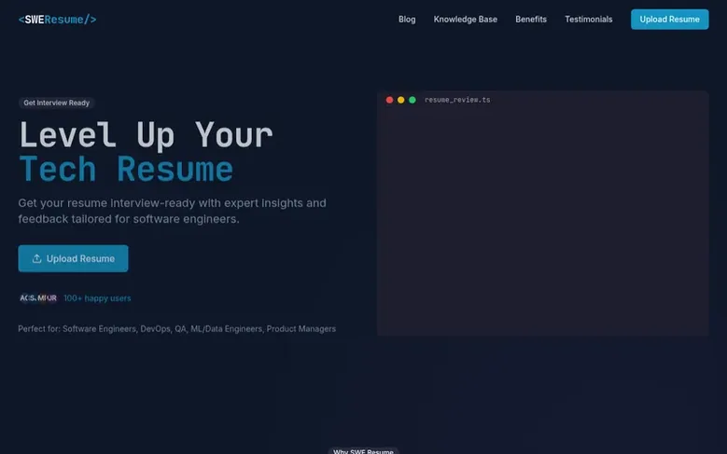Image resolution: width=727 pixels, height=454 pixels.
Task: Go to Knowledge Base
Action: pyautogui.click(x=465, y=20)
